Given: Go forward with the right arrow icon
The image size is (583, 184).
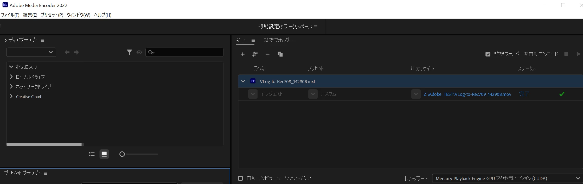Looking at the screenshot, I should pos(76,52).
